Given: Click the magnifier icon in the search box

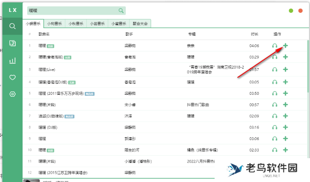Looking at the screenshot, I should (x=121, y=10).
